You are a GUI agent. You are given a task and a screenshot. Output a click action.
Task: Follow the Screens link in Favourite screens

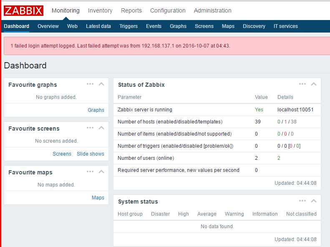click(62, 154)
